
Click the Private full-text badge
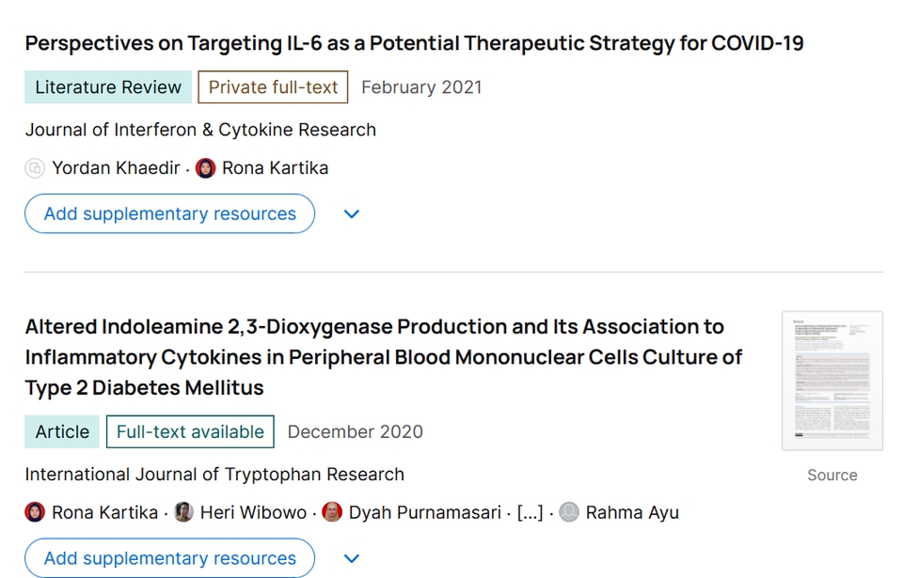pyautogui.click(x=273, y=87)
